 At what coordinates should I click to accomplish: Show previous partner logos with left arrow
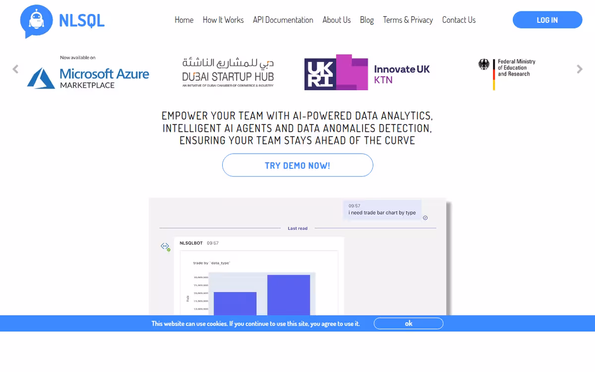[x=15, y=69]
